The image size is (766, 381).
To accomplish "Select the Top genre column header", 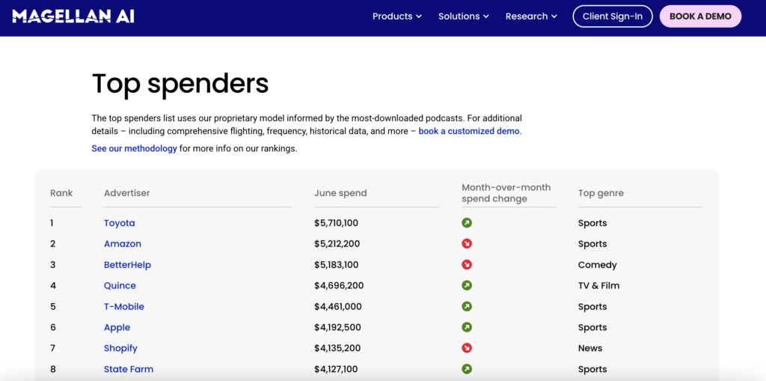I will [601, 193].
